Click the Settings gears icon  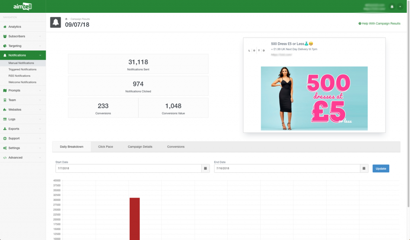6,148
